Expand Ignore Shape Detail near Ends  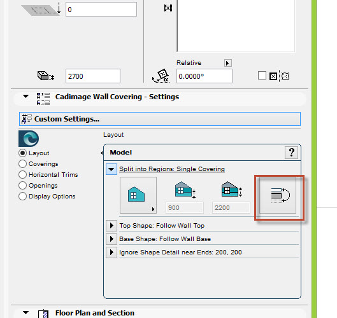point(111,252)
